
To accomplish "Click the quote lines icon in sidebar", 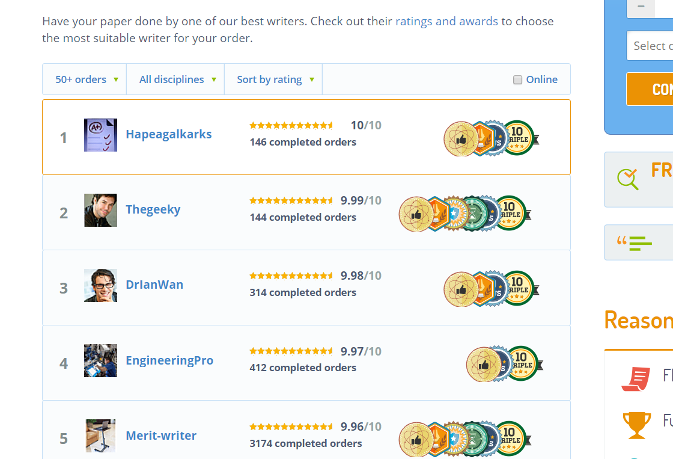I will pyautogui.click(x=634, y=243).
